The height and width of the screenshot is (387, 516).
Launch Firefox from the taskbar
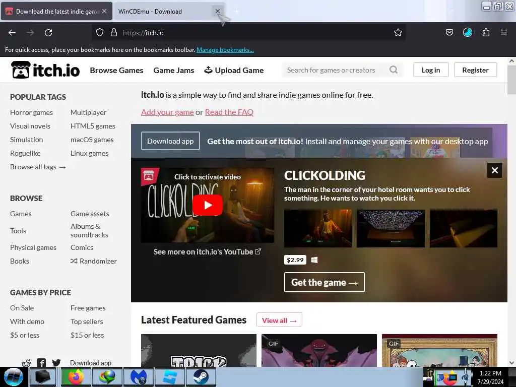76,377
